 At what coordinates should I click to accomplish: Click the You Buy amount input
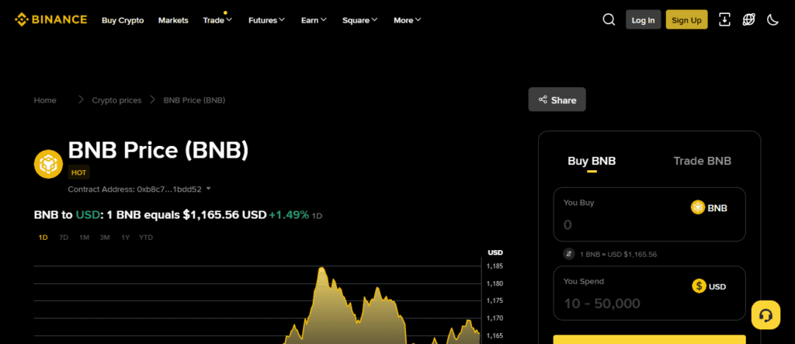click(x=621, y=224)
